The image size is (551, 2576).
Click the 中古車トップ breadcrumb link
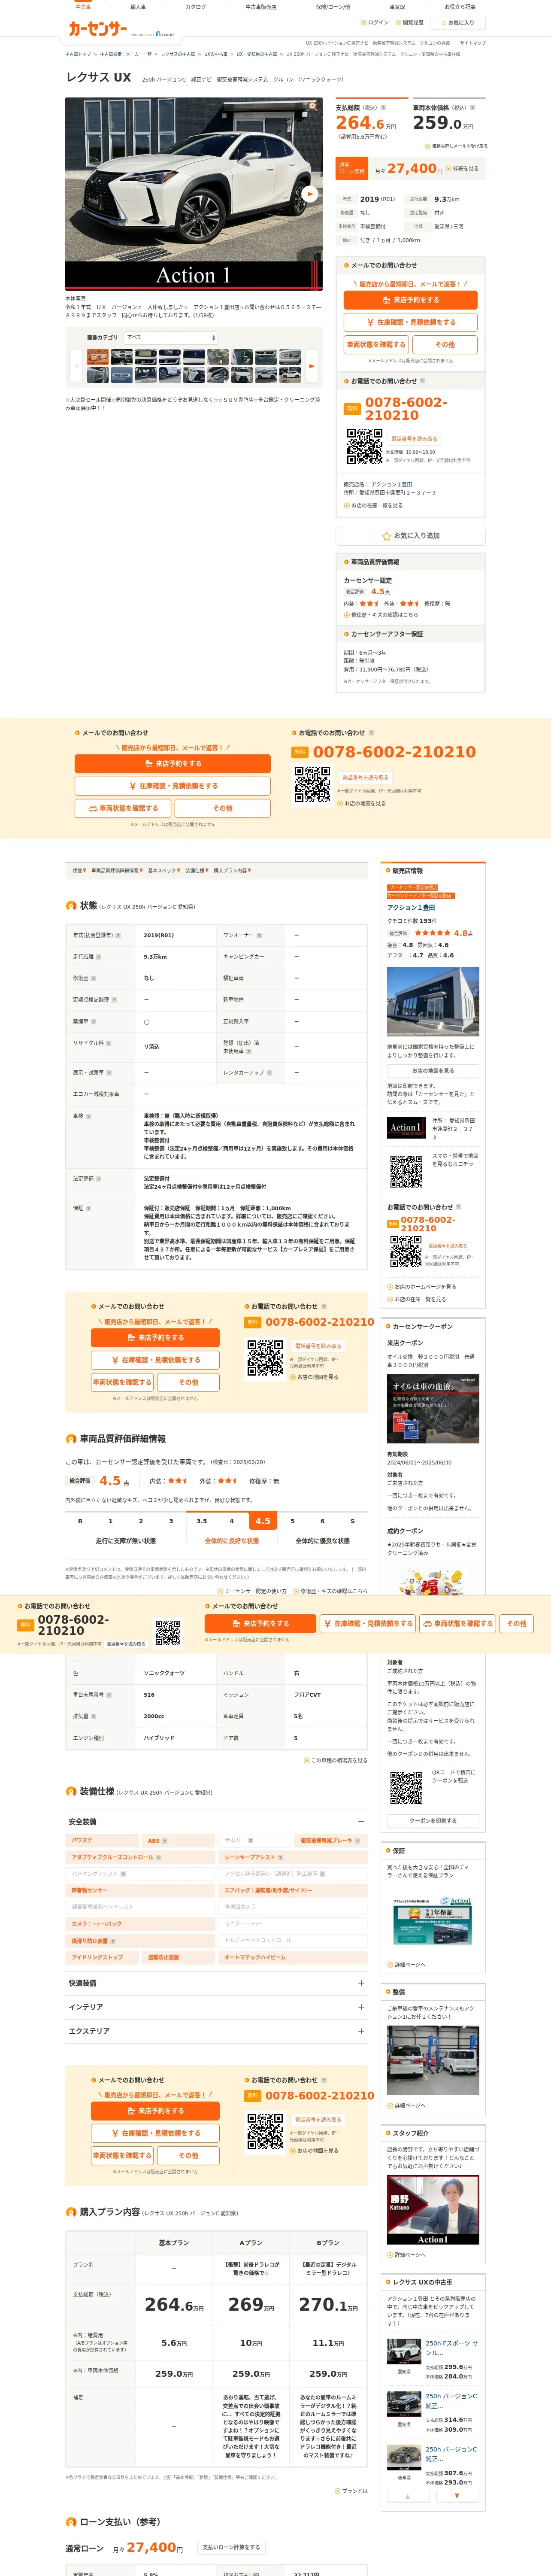(x=78, y=54)
